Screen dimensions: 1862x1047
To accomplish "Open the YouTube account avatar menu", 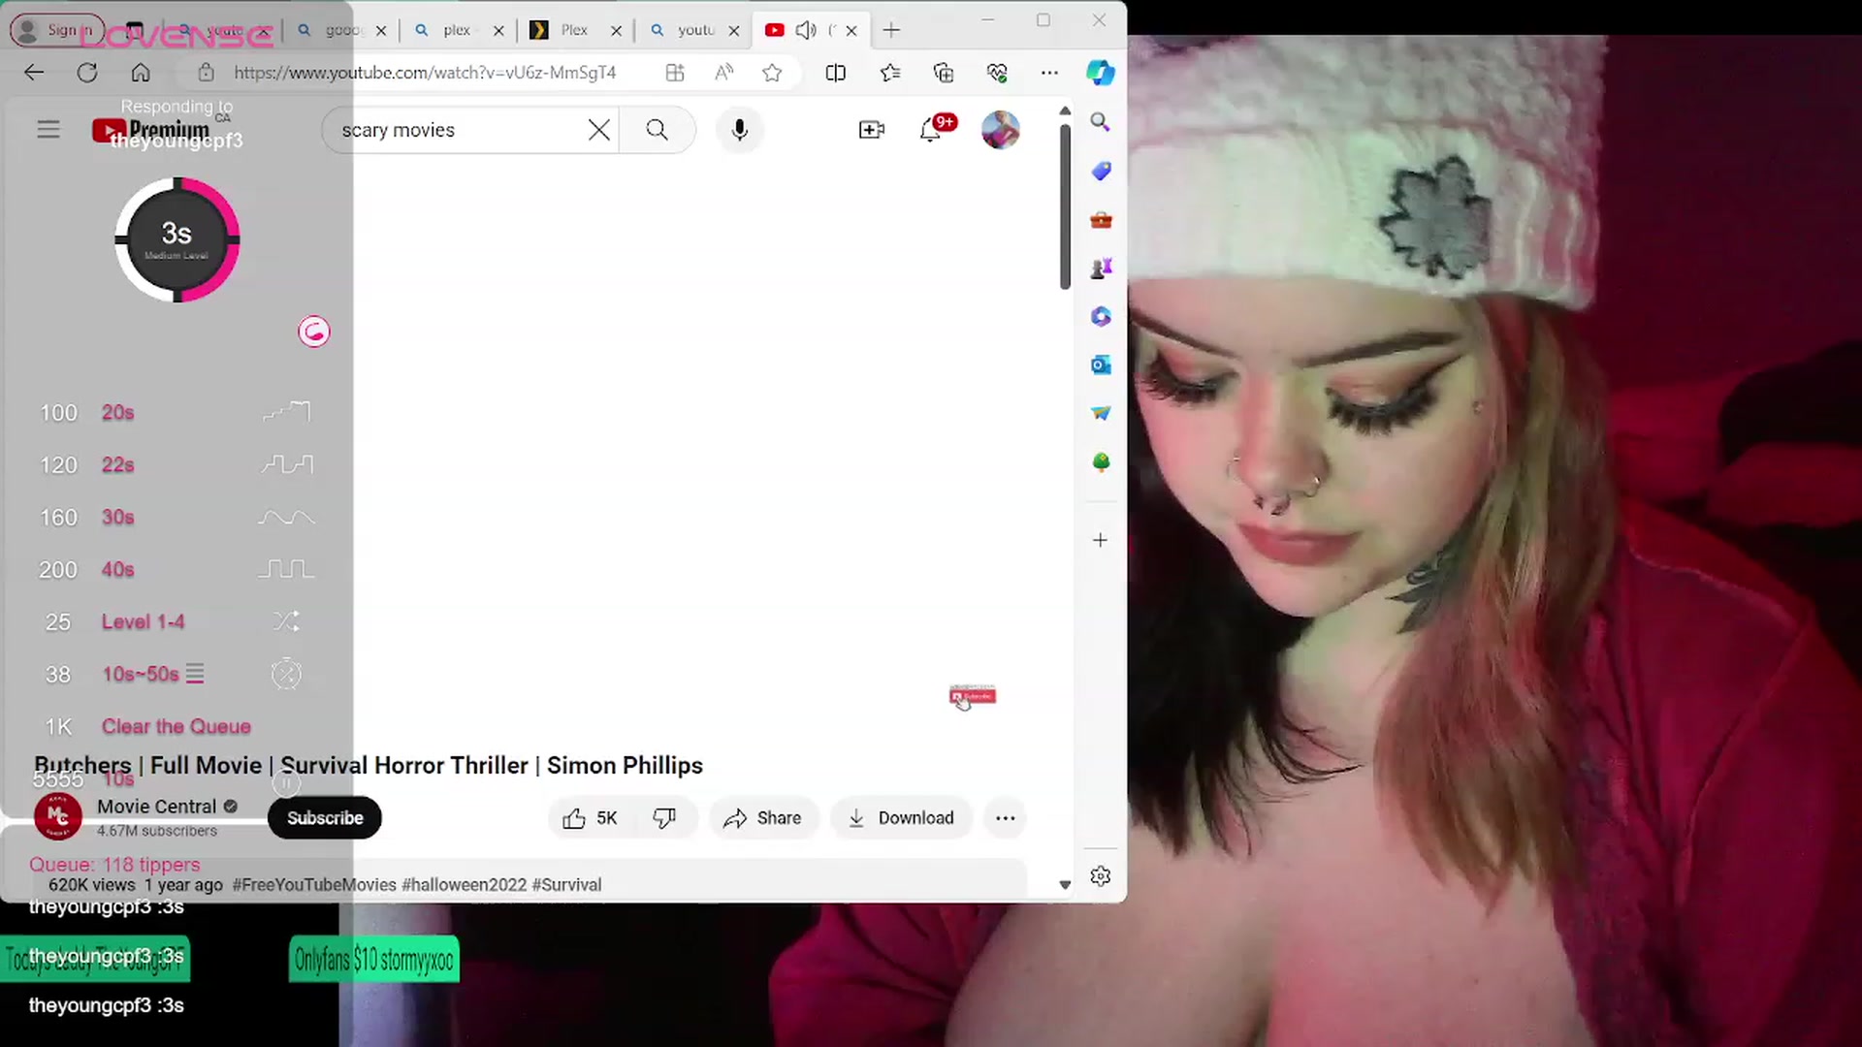I will coord(1000,130).
